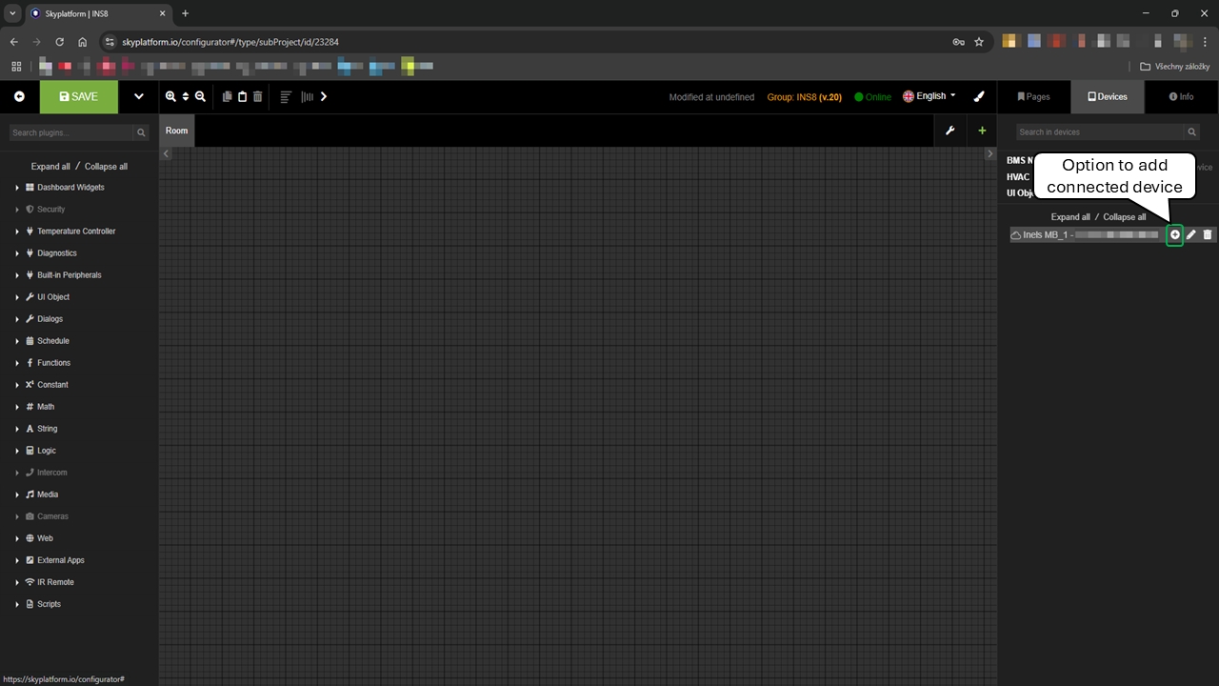Go back using the left arrow icon
Image resolution: width=1219 pixels, height=686 pixels.
coord(19,96)
